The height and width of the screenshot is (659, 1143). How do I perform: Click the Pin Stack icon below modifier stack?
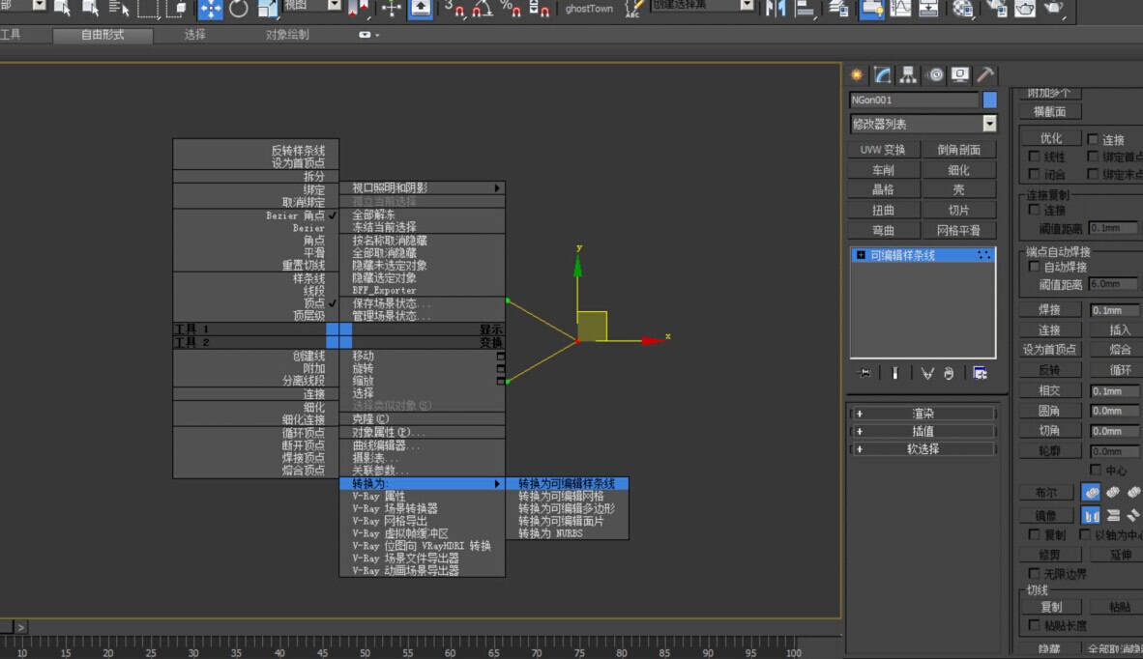(864, 374)
